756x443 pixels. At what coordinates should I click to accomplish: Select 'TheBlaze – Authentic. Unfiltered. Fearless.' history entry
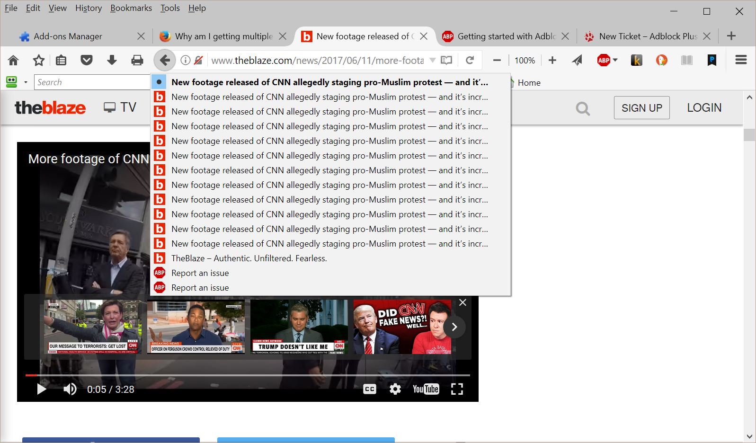point(330,258)
